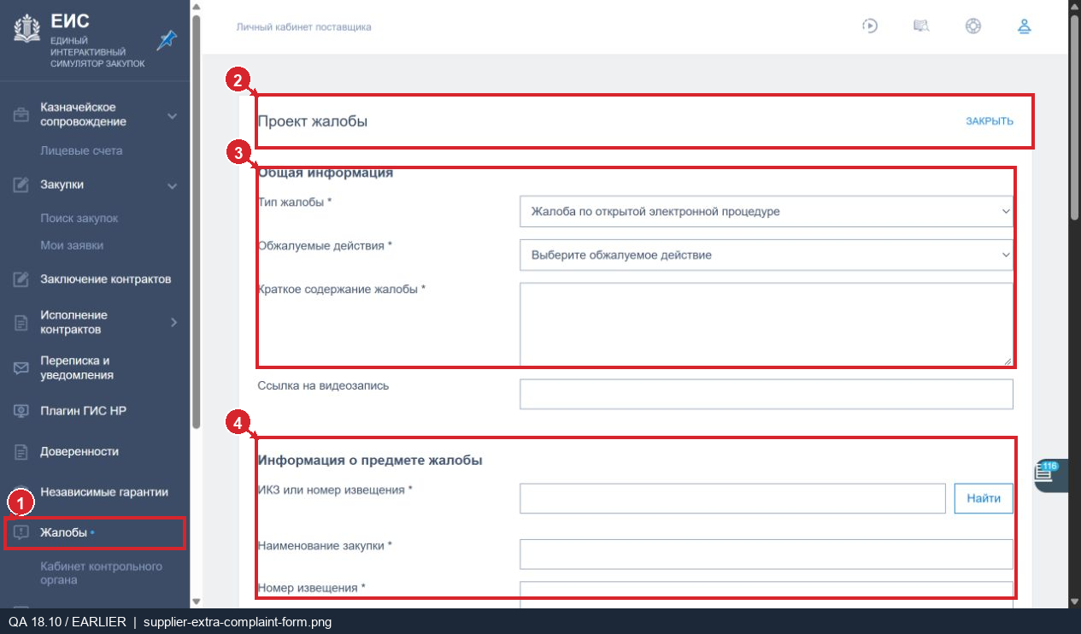Click the pencil icon for Заключение контрактов
1081x634 pixels.
pos(21,279)
